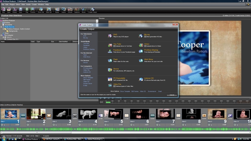Select Slide 3 thumbnail

pyautogui.click(x=62, y=114)
